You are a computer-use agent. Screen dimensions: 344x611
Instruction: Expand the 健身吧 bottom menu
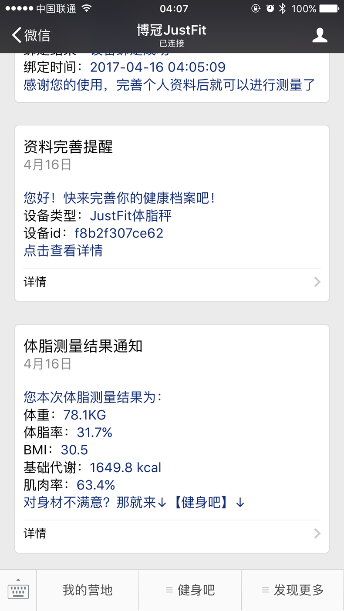190,591
